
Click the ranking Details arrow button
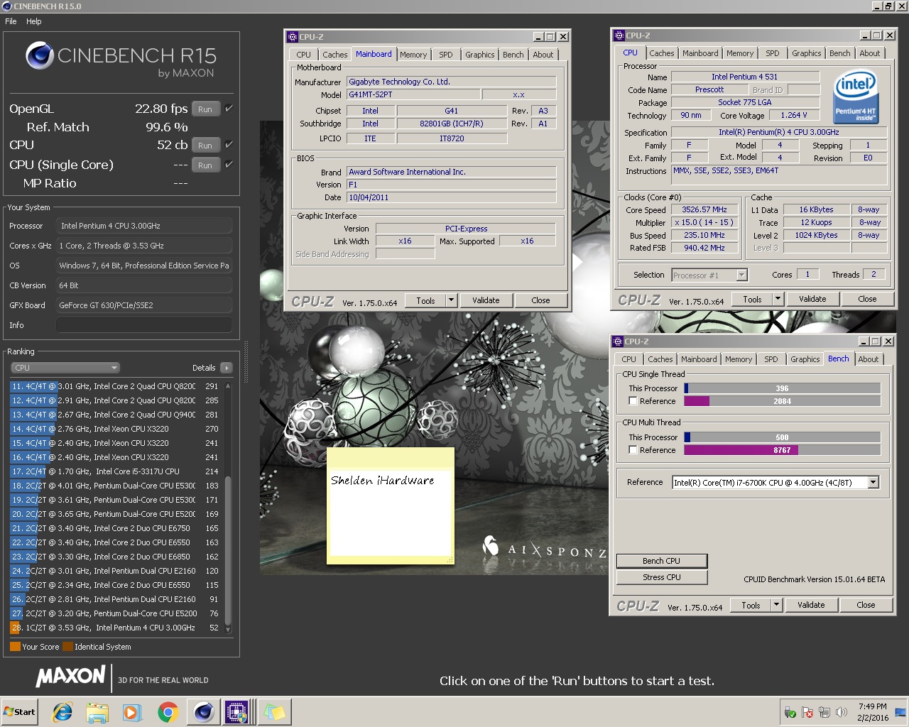(226, 368)
